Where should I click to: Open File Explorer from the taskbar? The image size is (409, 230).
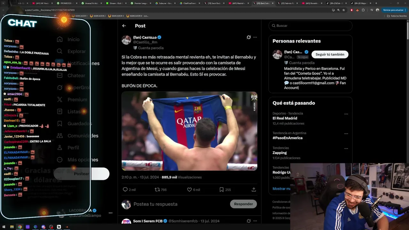[12, 227]
